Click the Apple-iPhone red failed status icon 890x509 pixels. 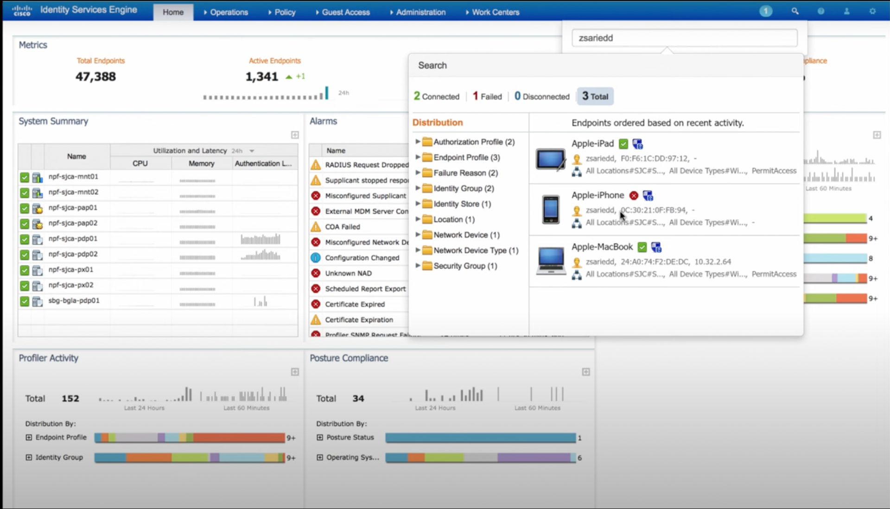(x=634, y=196)
